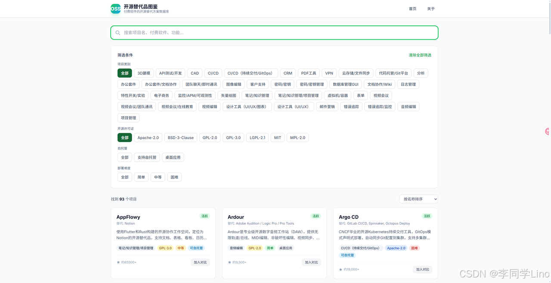Toggle the CRM category filter
This screenshot has width=551, height=283.
coord(288,73)
